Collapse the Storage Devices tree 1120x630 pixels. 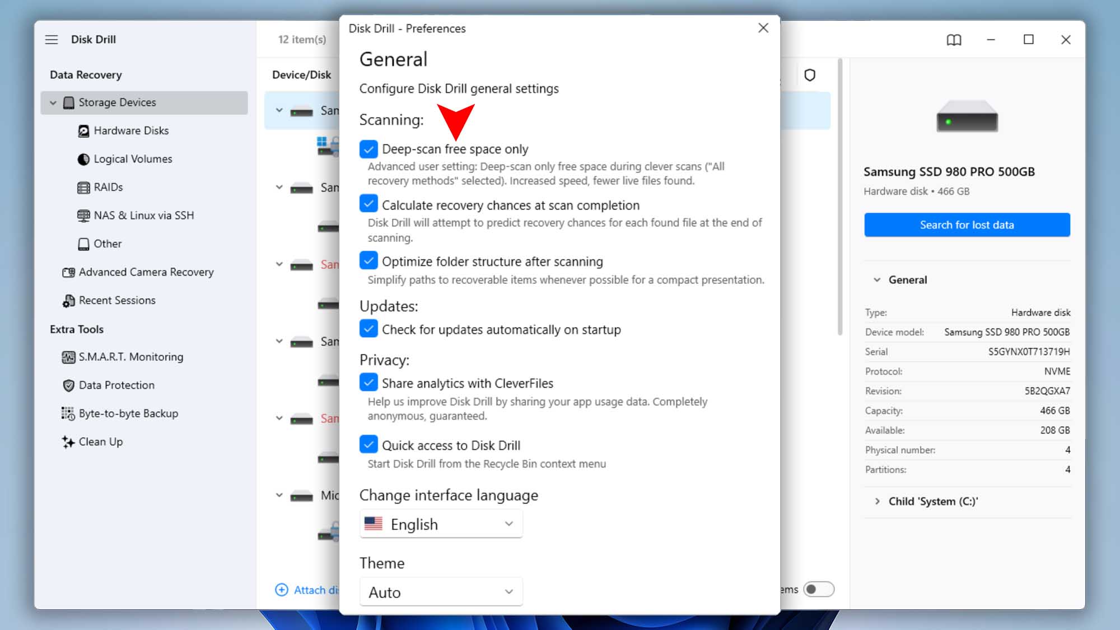coord(53,103)
